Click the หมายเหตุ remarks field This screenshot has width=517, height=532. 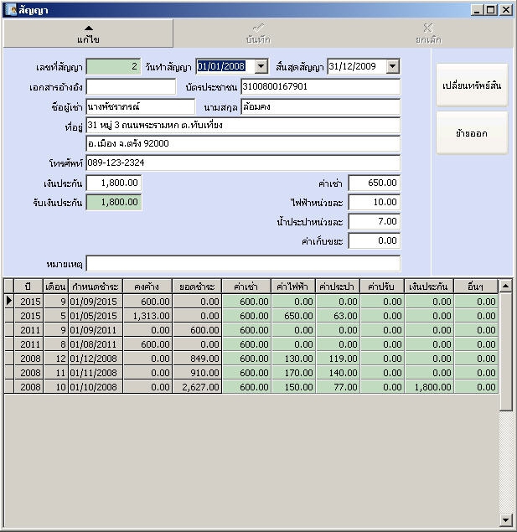[x=243, y=264]
